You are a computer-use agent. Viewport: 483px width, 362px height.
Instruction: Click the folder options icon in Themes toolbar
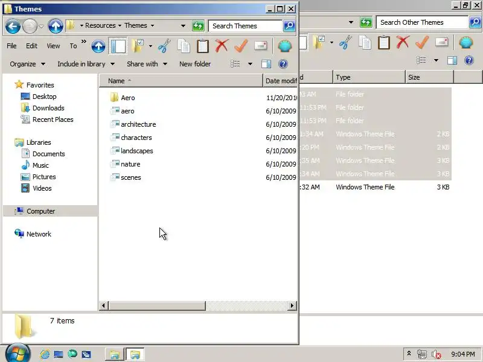(138, 46)
